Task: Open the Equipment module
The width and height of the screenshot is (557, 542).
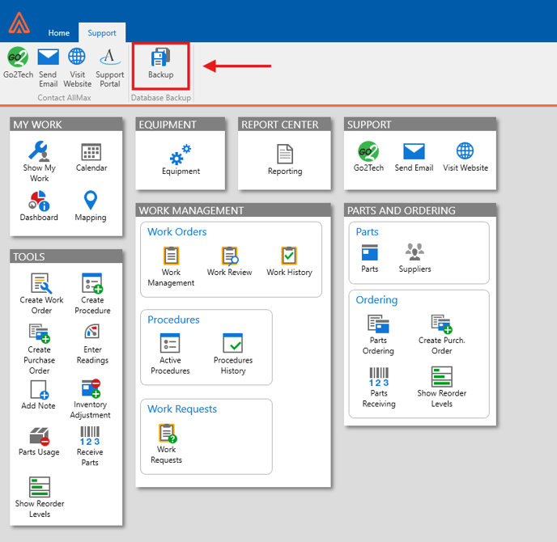Action: click(x=181, y=160)
